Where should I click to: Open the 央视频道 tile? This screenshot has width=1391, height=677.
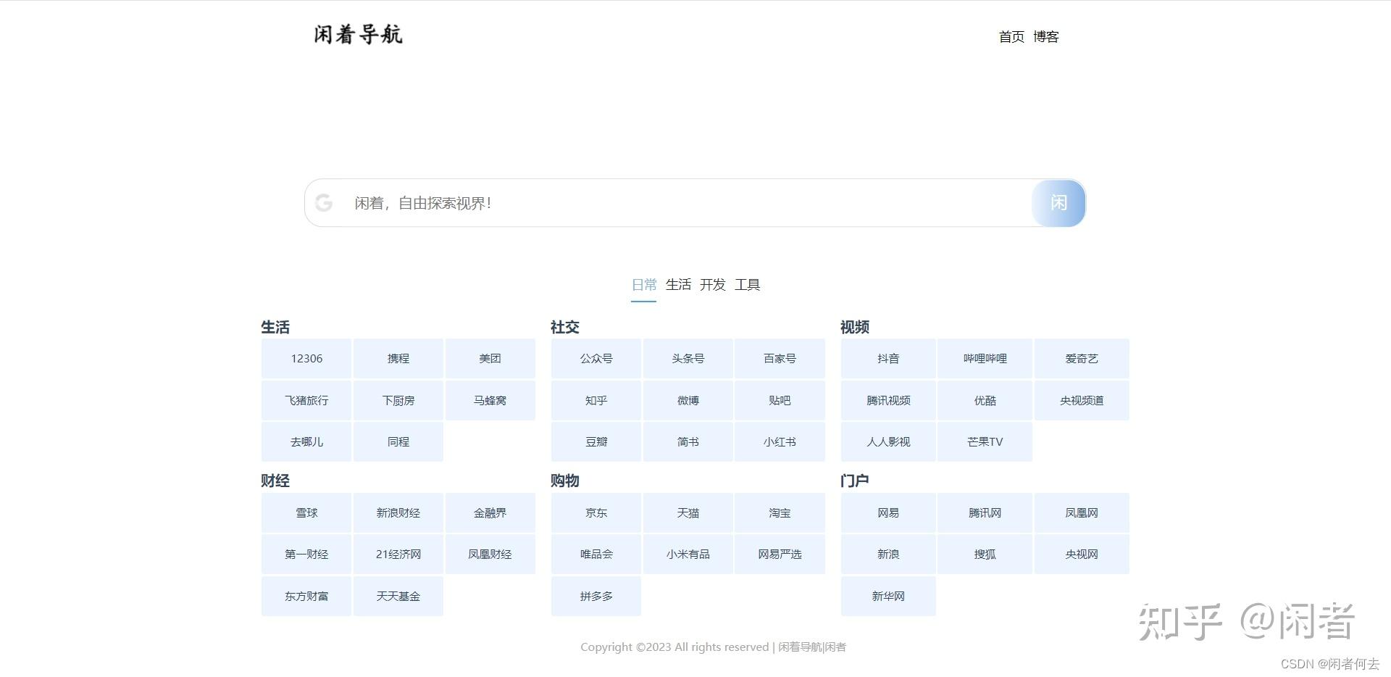pos(1082,400)
